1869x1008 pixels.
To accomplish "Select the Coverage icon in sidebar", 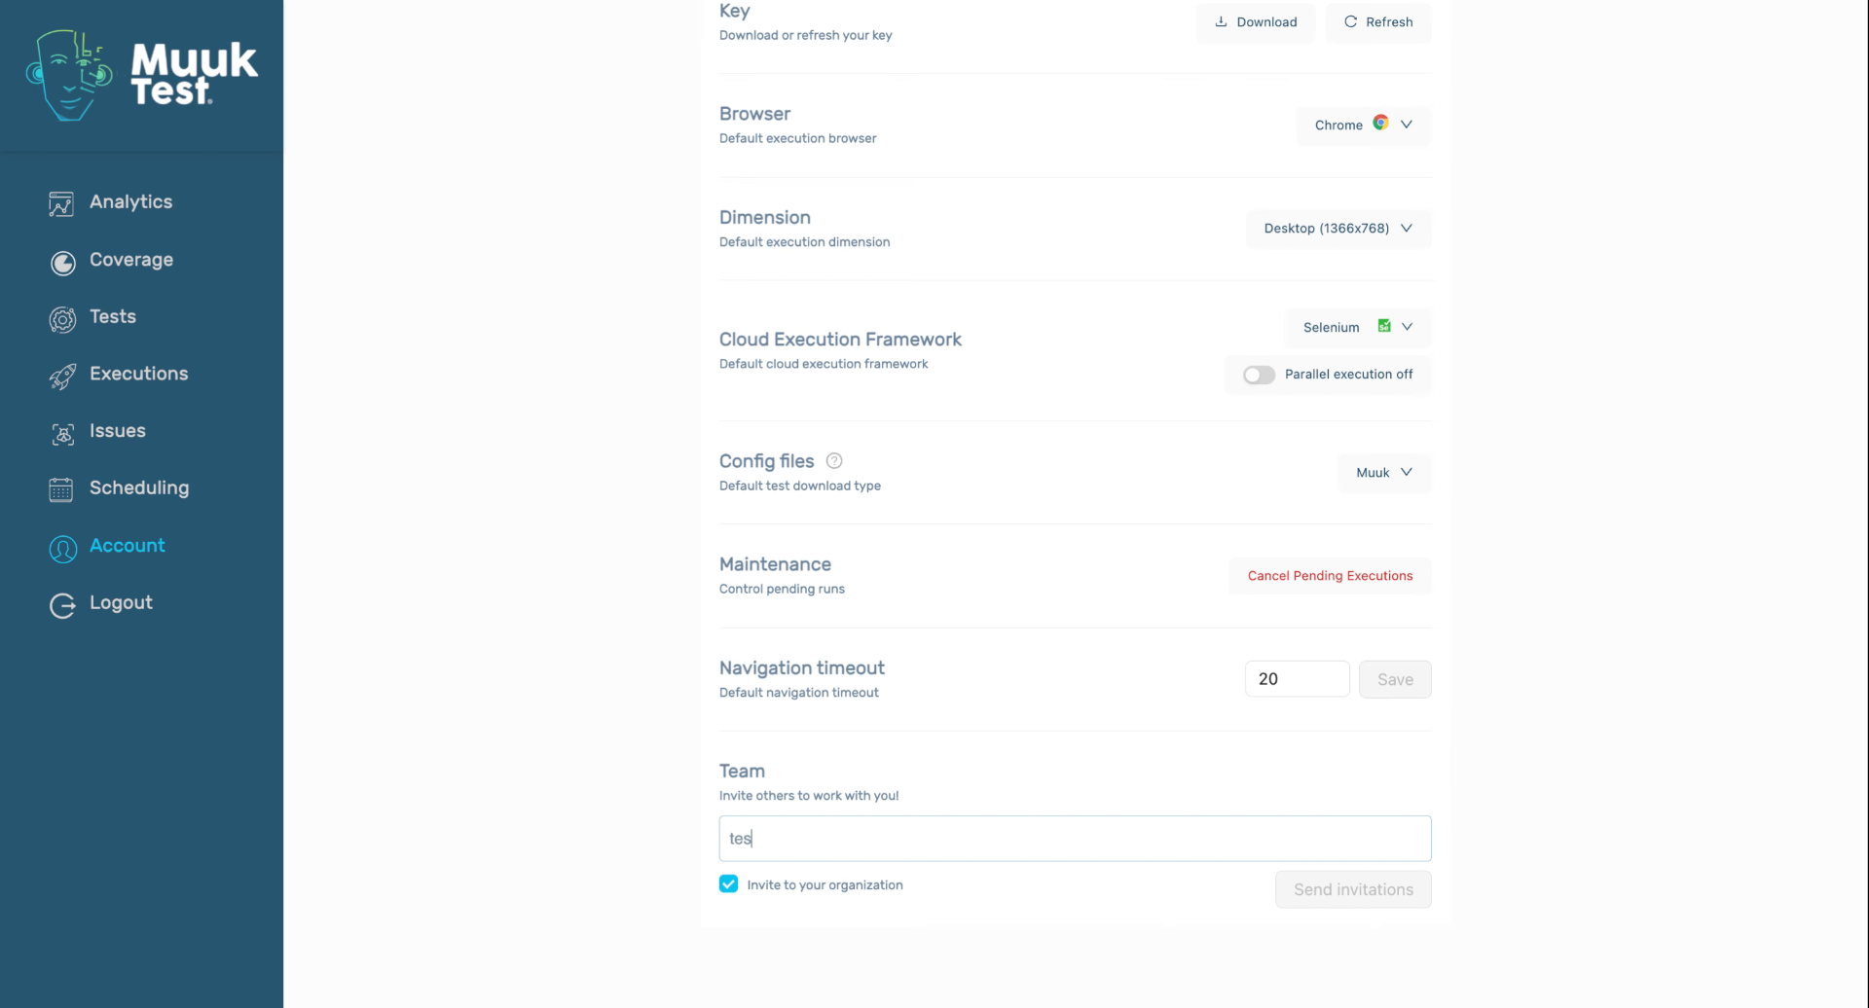I will 61,263.
